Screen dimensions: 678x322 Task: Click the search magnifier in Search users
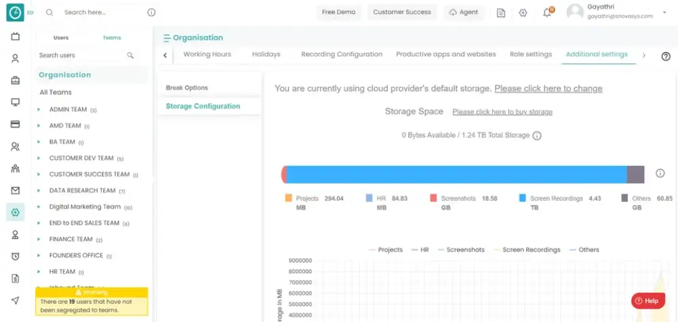130,56
